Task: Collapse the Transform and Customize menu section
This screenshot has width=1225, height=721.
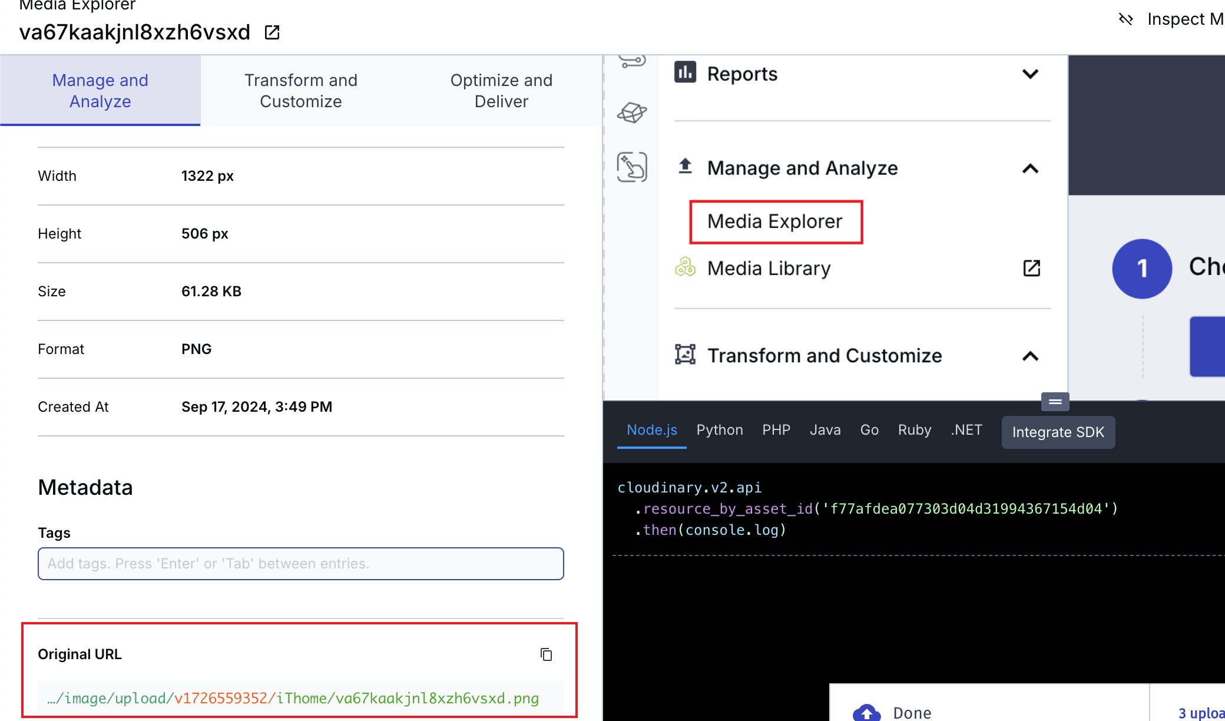Action: (x=1030, y=356)
